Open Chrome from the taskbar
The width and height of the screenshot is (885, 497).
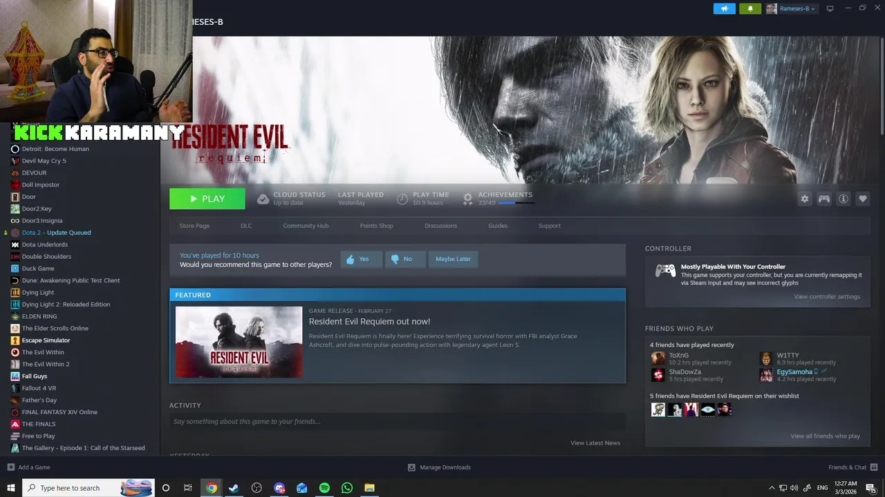(x=212, y=488)
